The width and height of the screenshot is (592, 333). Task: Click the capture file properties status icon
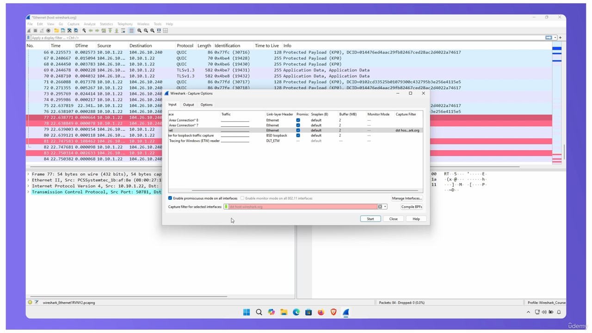37,302
